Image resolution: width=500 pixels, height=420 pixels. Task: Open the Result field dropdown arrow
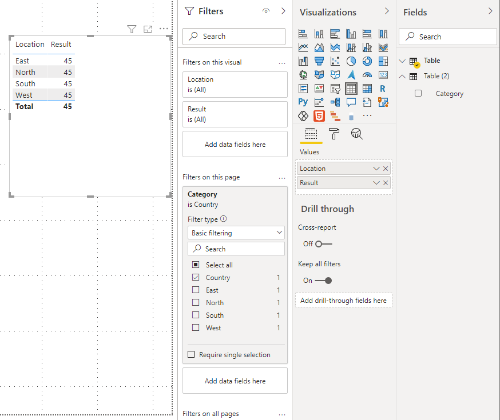point(376,183)
